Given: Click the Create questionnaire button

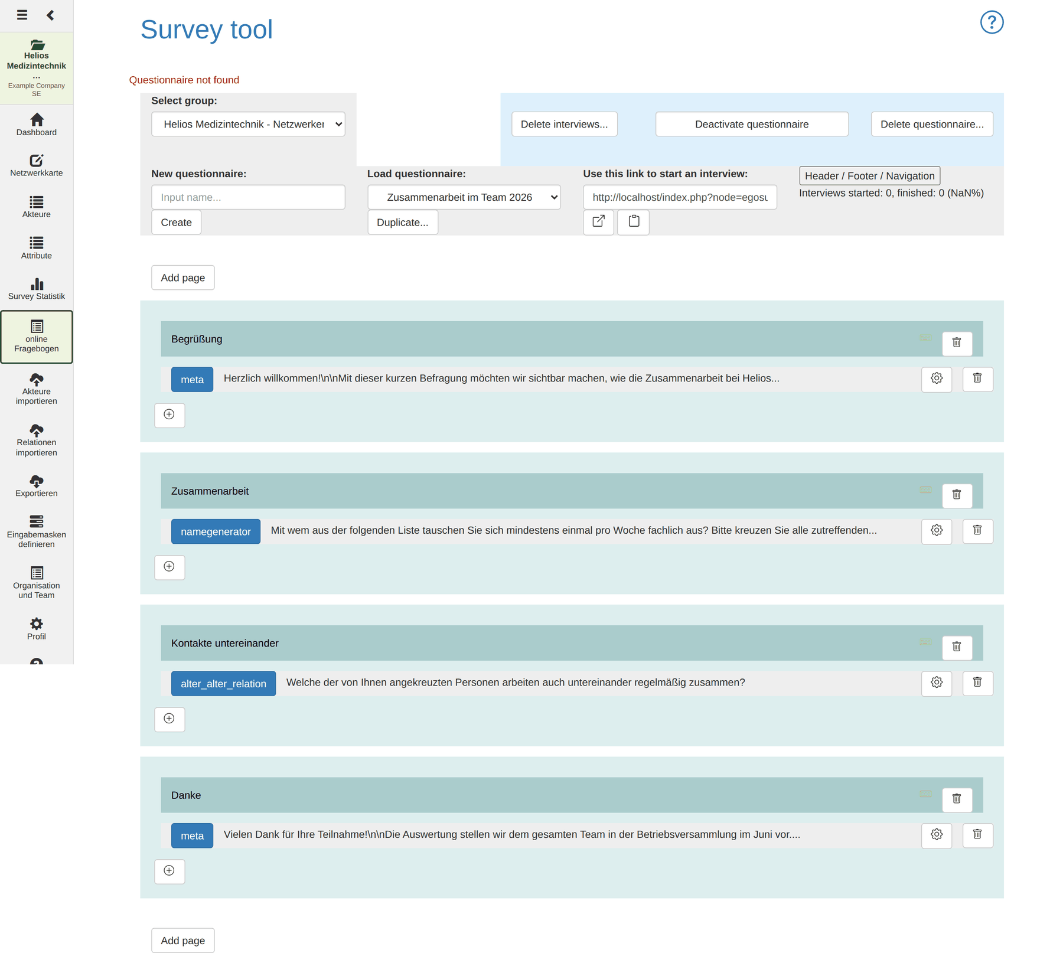Looking at the screenshot, I should (176, 223).
